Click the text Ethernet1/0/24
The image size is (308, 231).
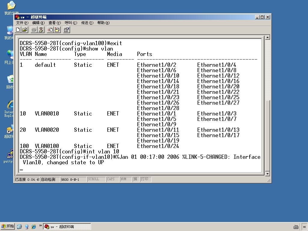point(158,146)
